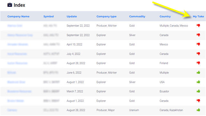Screen dimensions: 206x116
Task: Select 'September 22, 2022' in the Silver Canada row
Action: pyautogui.click(x=78, y=35)
